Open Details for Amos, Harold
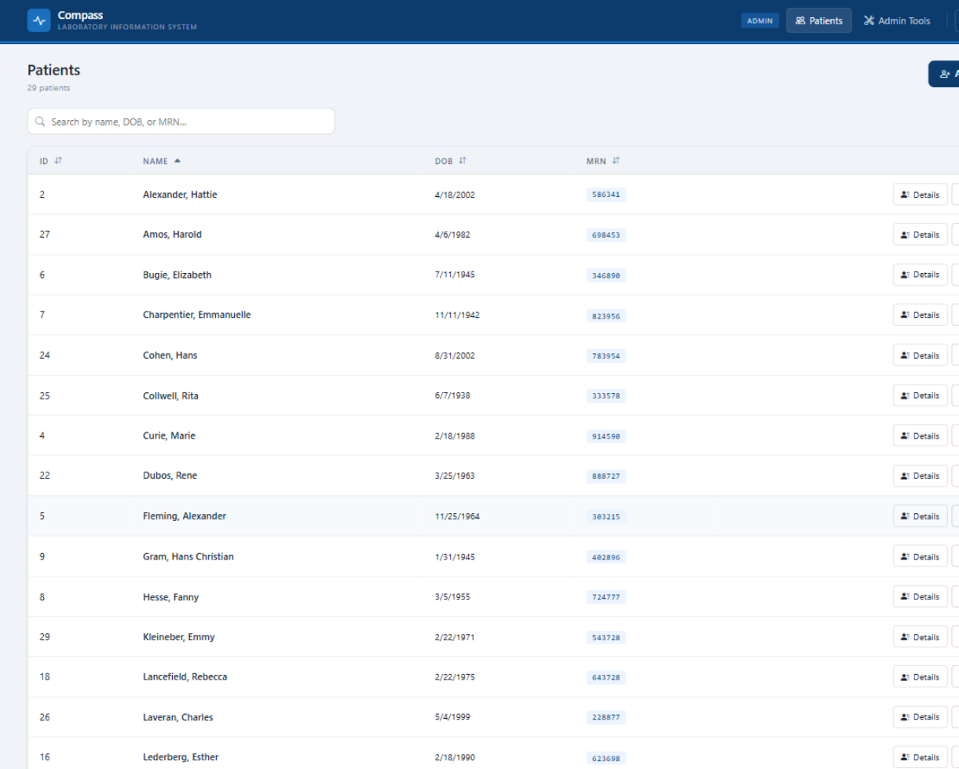The width and height of the screenshot is (959, 769). pos(920,235)
